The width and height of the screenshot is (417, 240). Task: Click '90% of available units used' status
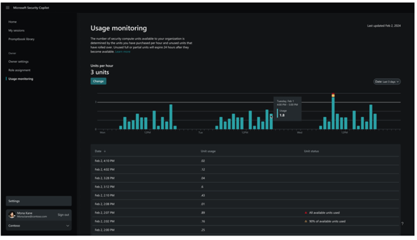tap(327, 221)
